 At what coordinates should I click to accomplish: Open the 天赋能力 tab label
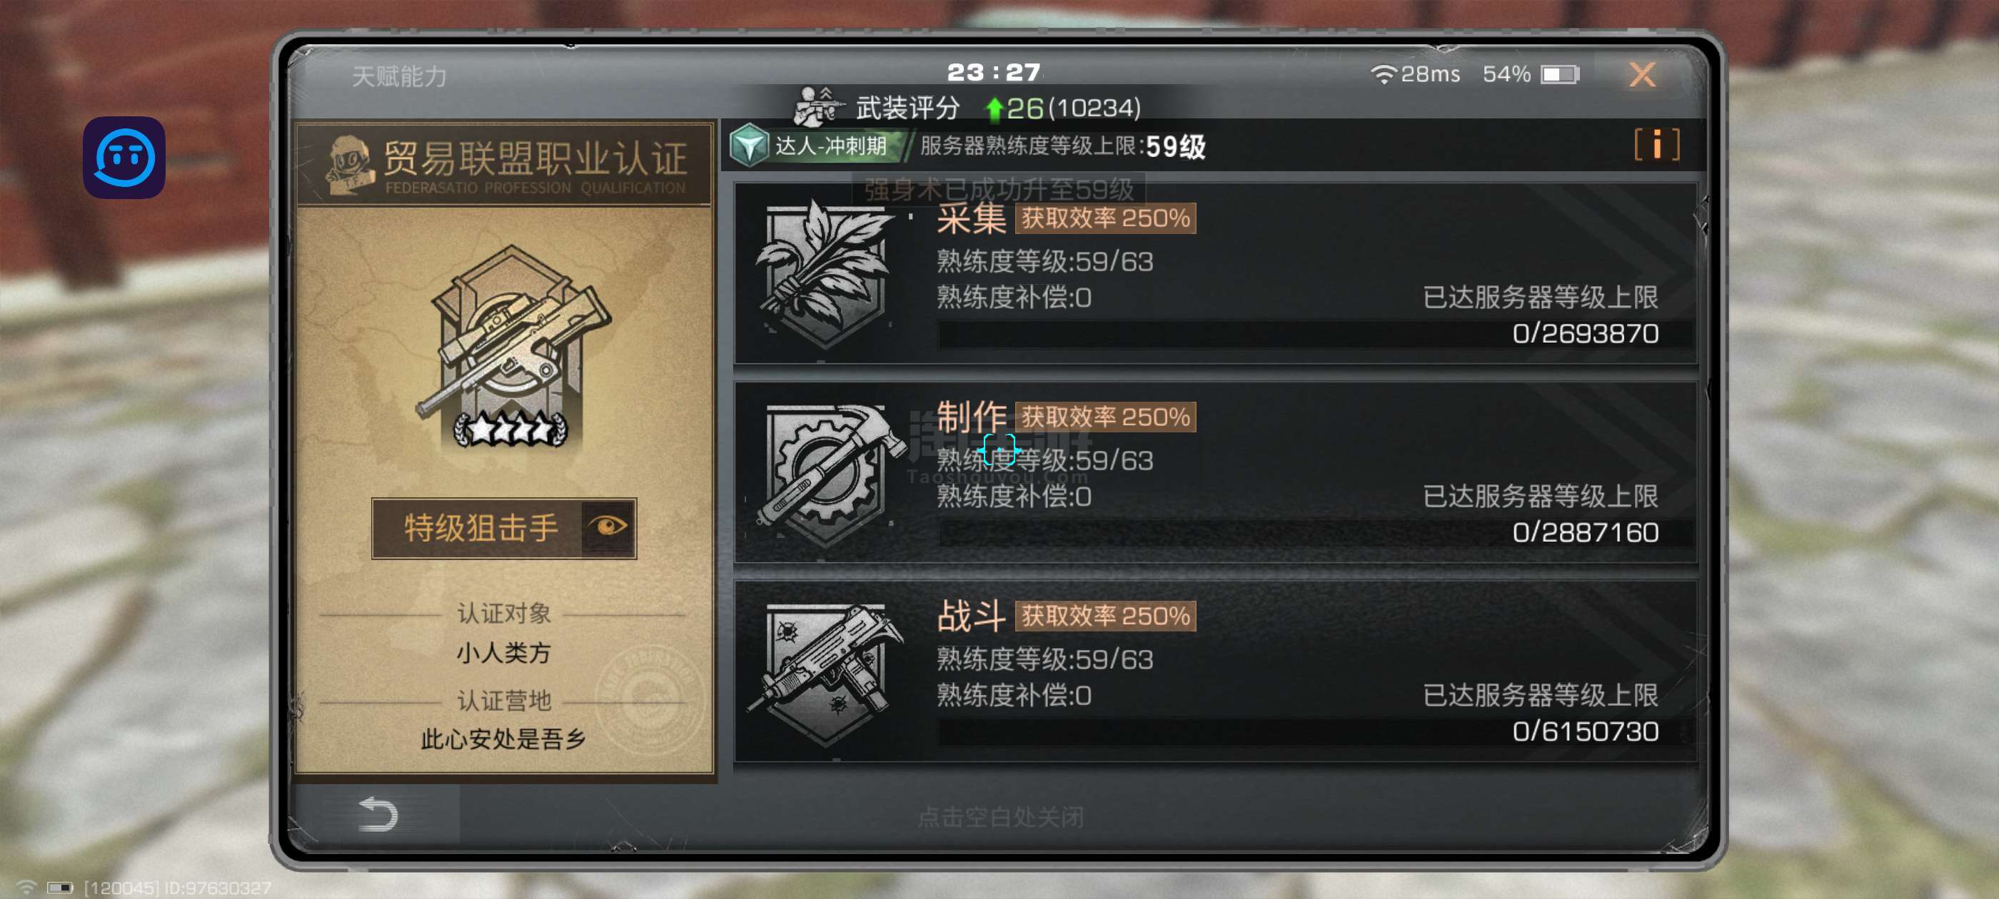click(x=399, y=76)
